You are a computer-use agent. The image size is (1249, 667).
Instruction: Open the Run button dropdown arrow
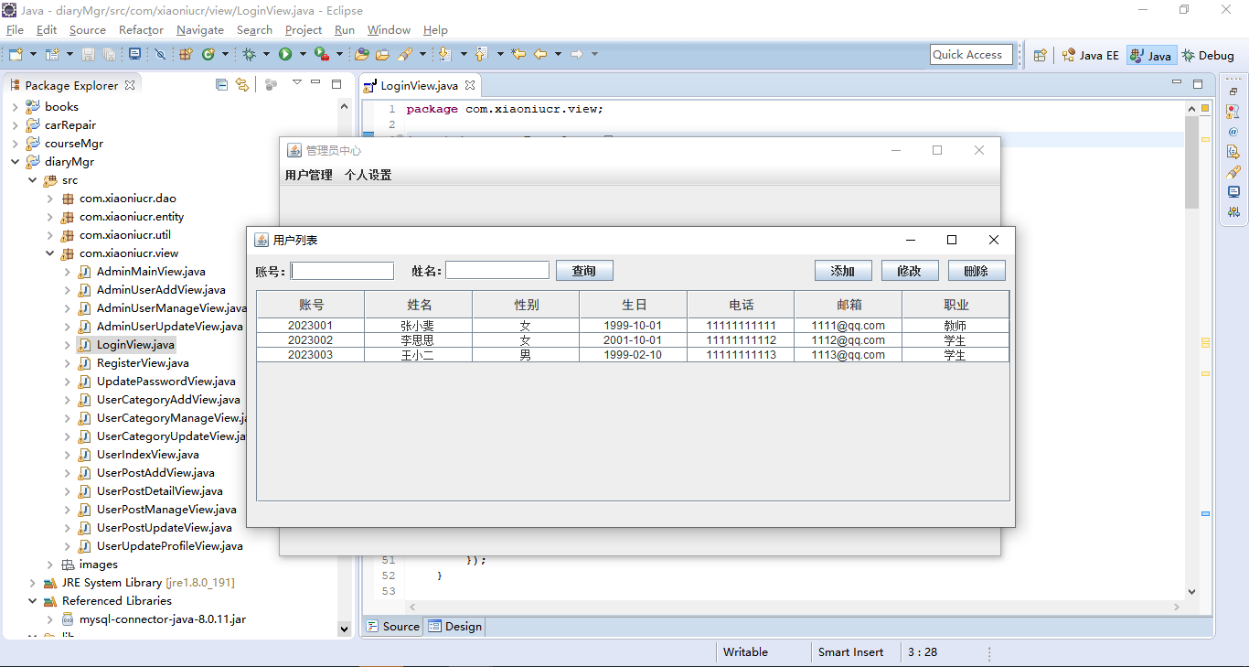click(x=302, y=55)
